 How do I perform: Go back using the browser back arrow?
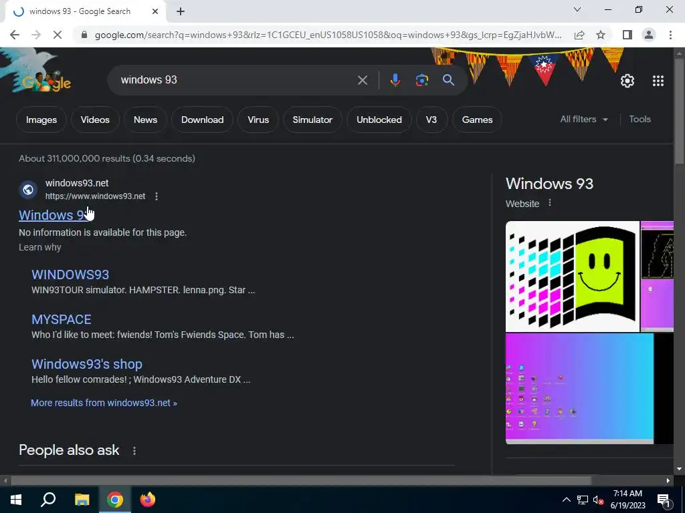click(15, 35)
